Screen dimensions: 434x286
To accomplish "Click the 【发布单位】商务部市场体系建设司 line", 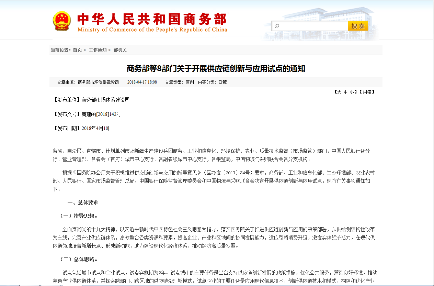I will (91, 100).
